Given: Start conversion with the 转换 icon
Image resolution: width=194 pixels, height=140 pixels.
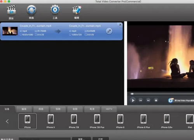Looking at the screenshot, I should click(31, 10).
